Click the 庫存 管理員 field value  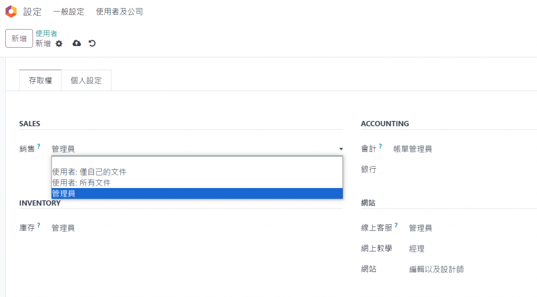pos(63,228)
